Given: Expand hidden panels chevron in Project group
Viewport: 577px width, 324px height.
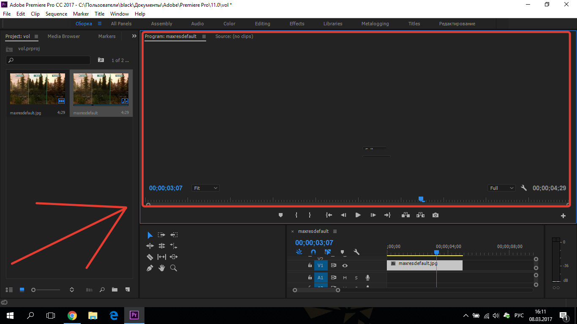Looking at the screenshot, I should tap(134, 36).
